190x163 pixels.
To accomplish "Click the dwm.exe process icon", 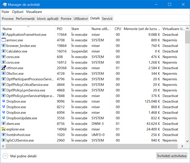I will 4,124.
